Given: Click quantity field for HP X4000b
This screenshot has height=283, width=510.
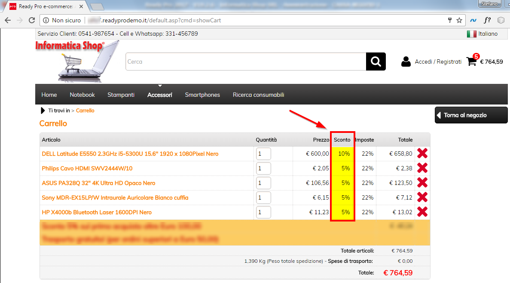Looking at the screenshot, I should (263, 212).
